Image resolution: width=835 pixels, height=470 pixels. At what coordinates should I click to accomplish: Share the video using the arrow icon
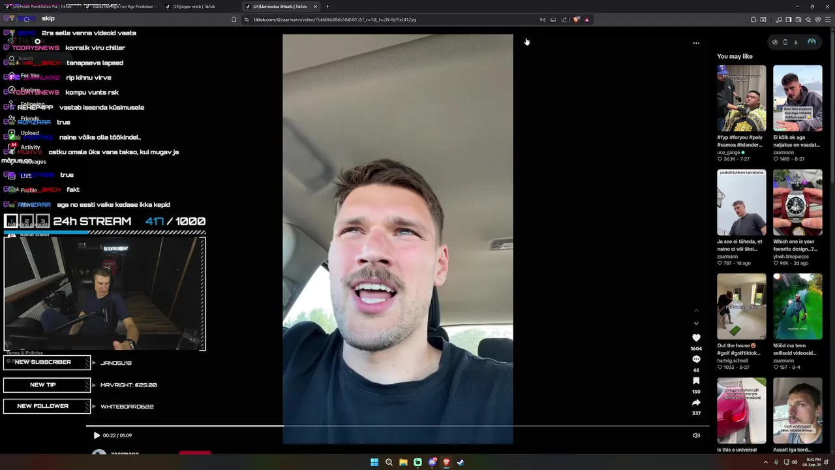[x=696, y=403]
